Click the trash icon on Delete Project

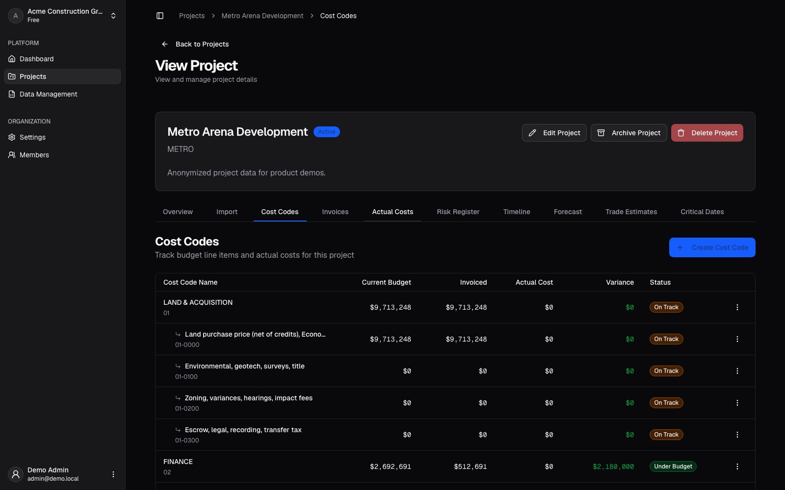pos(681,133)
